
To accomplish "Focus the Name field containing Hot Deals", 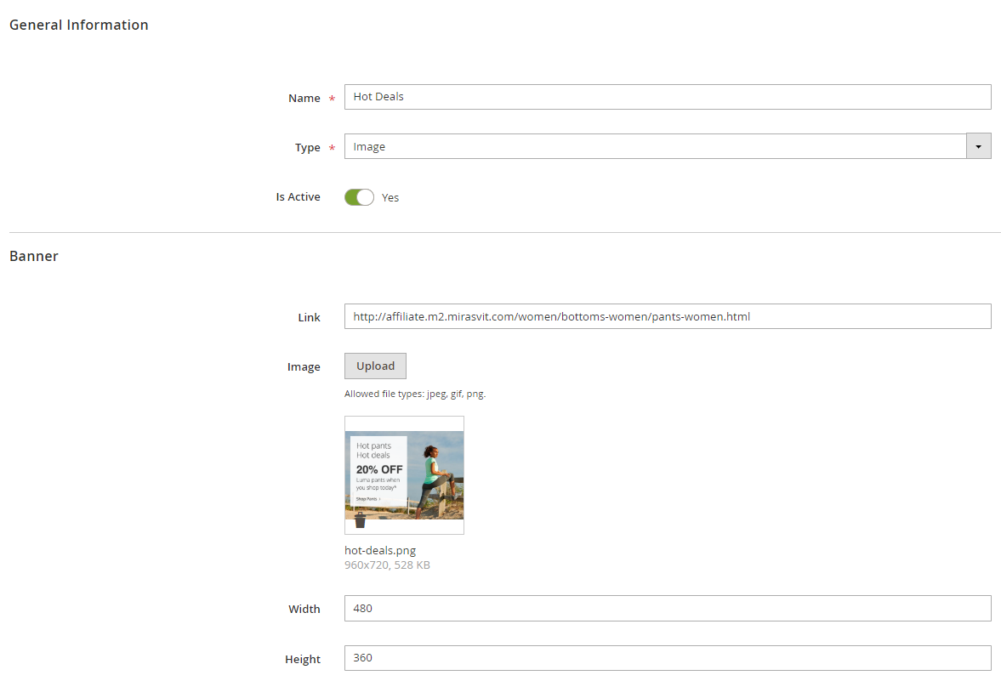I will (x=667, y=97).
